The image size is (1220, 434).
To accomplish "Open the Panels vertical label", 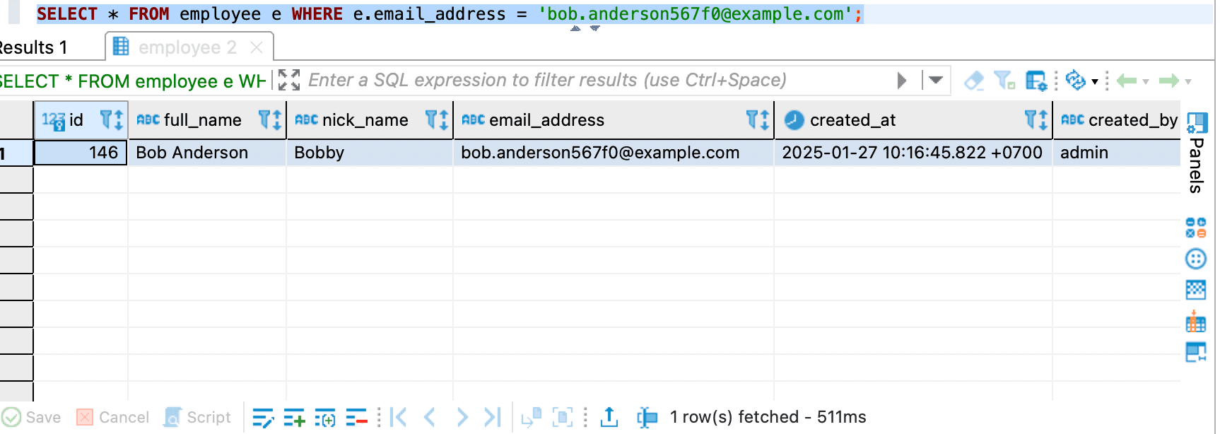I will point(1196,165).
